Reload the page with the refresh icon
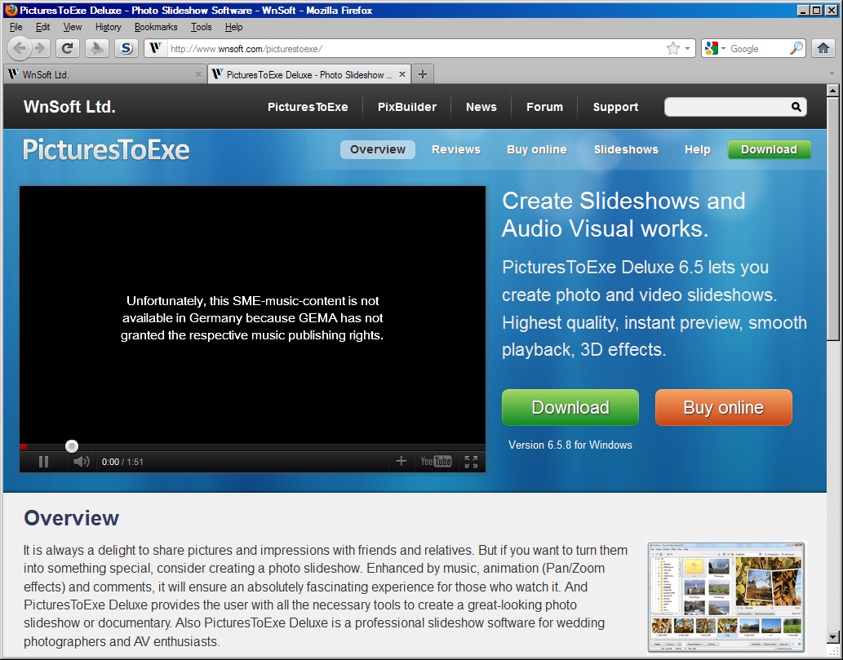Viewport: 843px width, 660px height. (x=67, y=48)
